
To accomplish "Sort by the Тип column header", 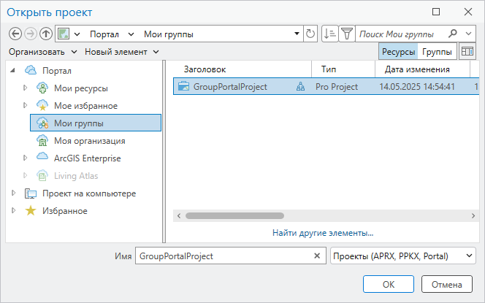I will 343,69.
